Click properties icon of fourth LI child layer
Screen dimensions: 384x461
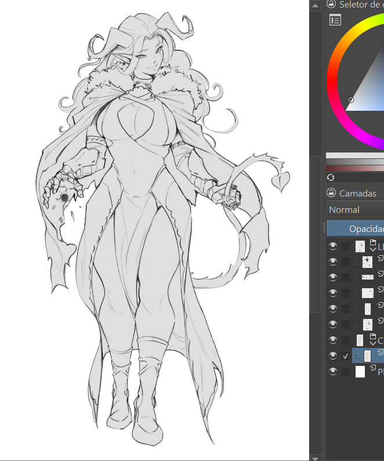pos(381,305)
